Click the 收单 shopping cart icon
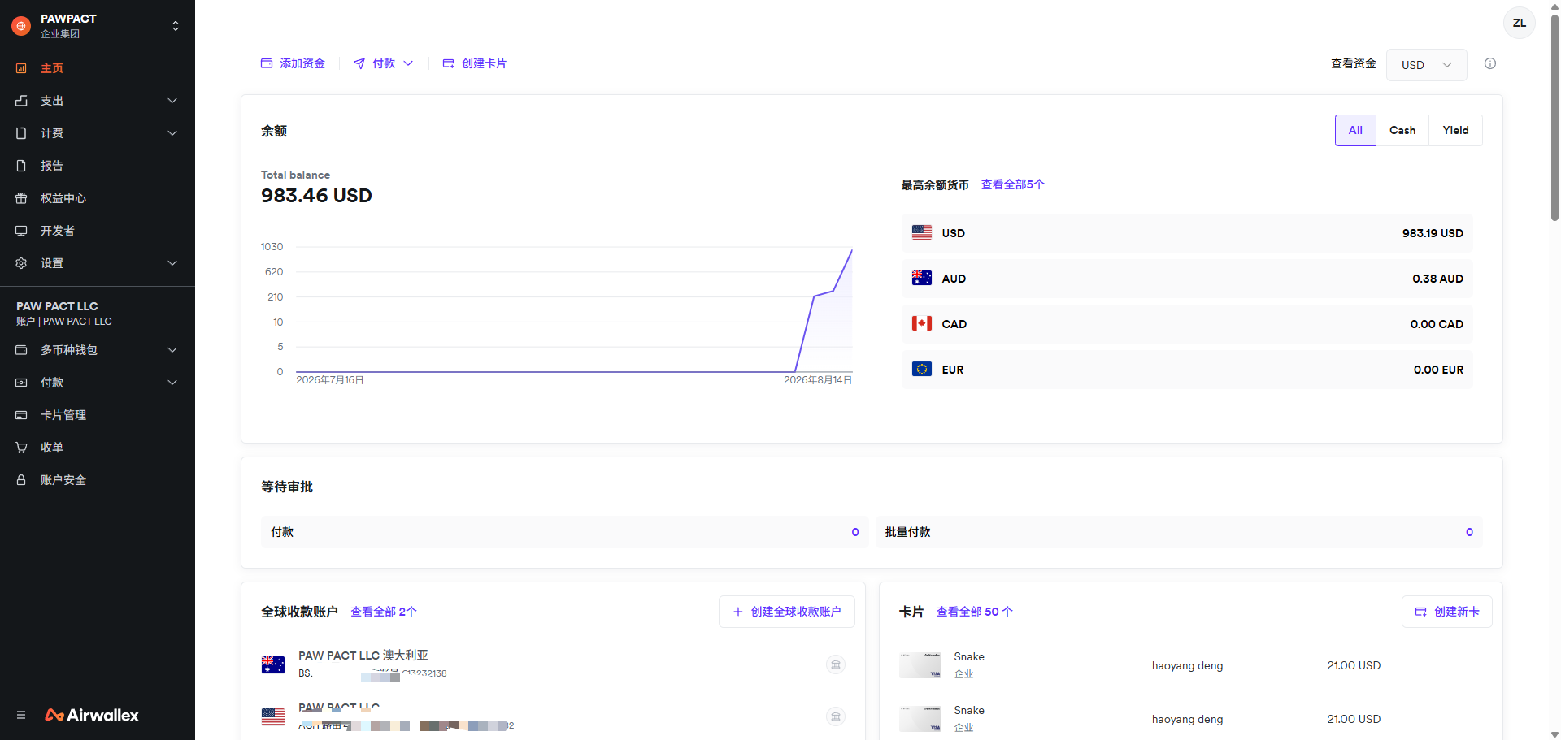The height and width of the screenshot is (740, 1561). point(21,448)
